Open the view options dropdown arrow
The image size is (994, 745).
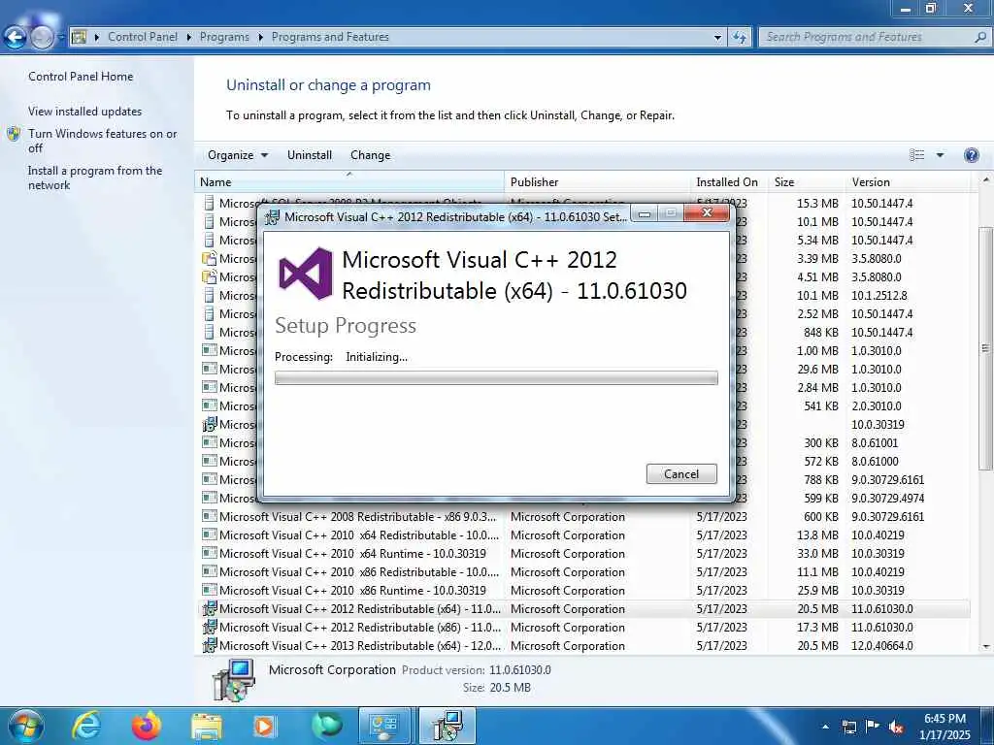(x=940, y=155)
